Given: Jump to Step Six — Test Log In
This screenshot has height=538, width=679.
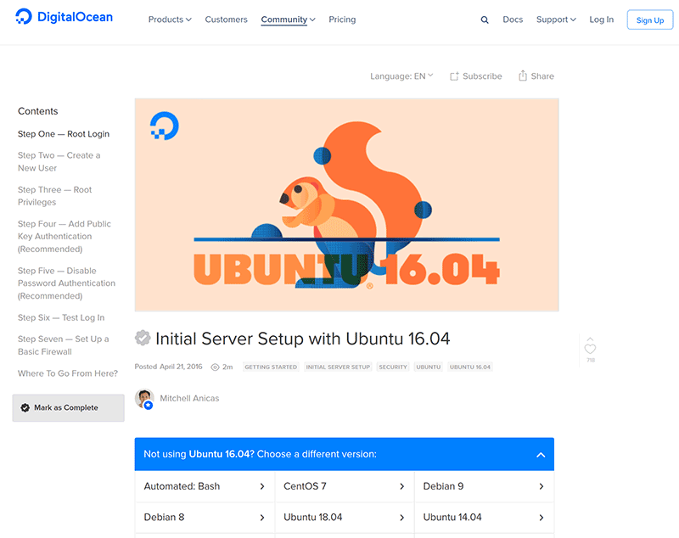Looking at the screenshot, I should tap(61, 317).
